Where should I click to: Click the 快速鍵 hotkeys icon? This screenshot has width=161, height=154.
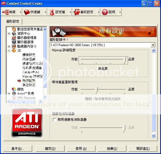[27, 12]
